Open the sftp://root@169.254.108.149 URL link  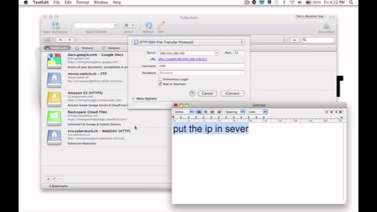point(183,59)
